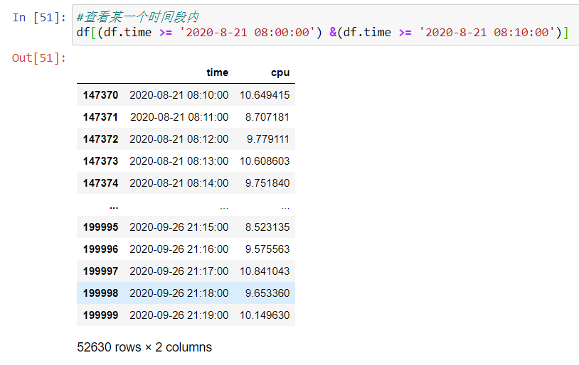Select highlighted row index 199998
This screenshot has width=579, height=365.
coord(100,293)
